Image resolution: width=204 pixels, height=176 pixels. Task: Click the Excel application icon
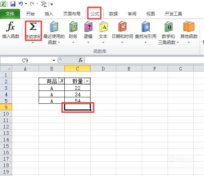coord(3,4)
